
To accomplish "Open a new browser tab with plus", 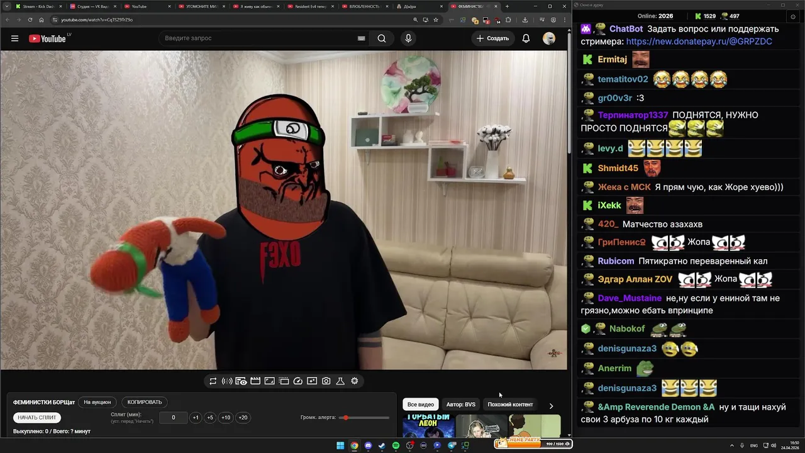I will (x=507, y=6).
